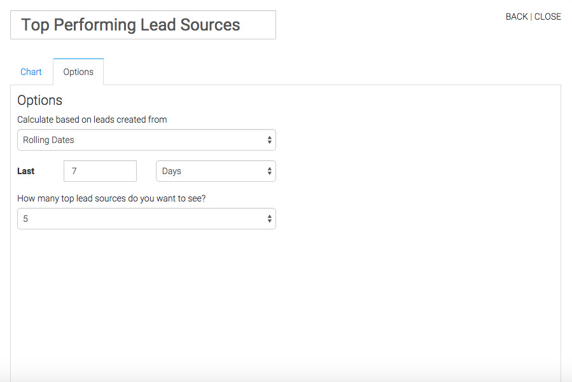Open the Rolling Dates date range dropdown
The image size is (572, 382).
click(146, 140)
